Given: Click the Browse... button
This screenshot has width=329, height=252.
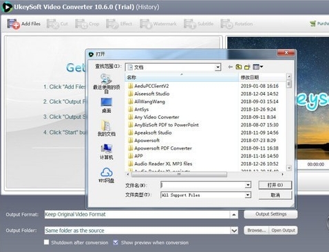Looking at the screenshot, I should [x=257, y=230].
